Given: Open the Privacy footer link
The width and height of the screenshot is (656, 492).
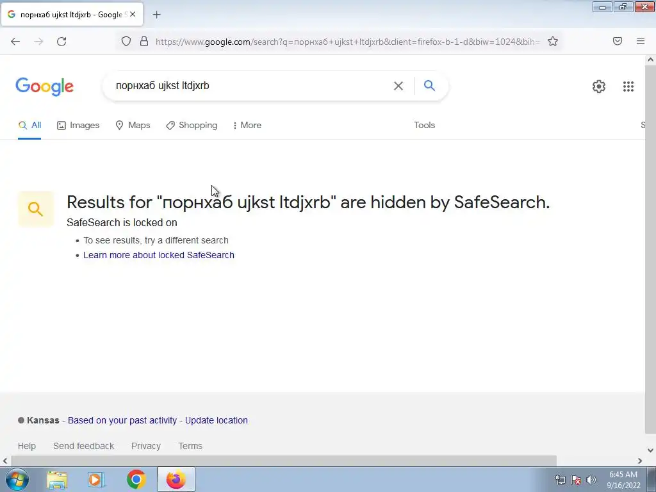Looking at the screenshot, I should pyautogui.click(x=146, y=446).
